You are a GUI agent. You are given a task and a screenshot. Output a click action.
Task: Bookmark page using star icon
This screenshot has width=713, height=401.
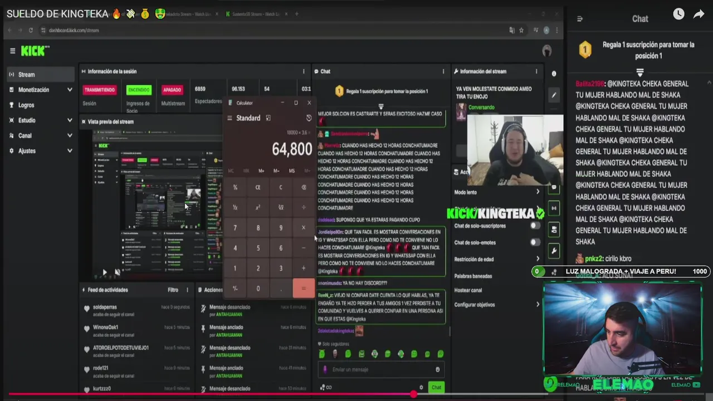[x=521, y=30]
